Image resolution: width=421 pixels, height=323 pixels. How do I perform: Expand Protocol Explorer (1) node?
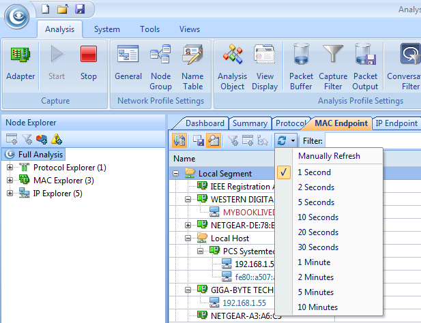click(x=10, y=168)
